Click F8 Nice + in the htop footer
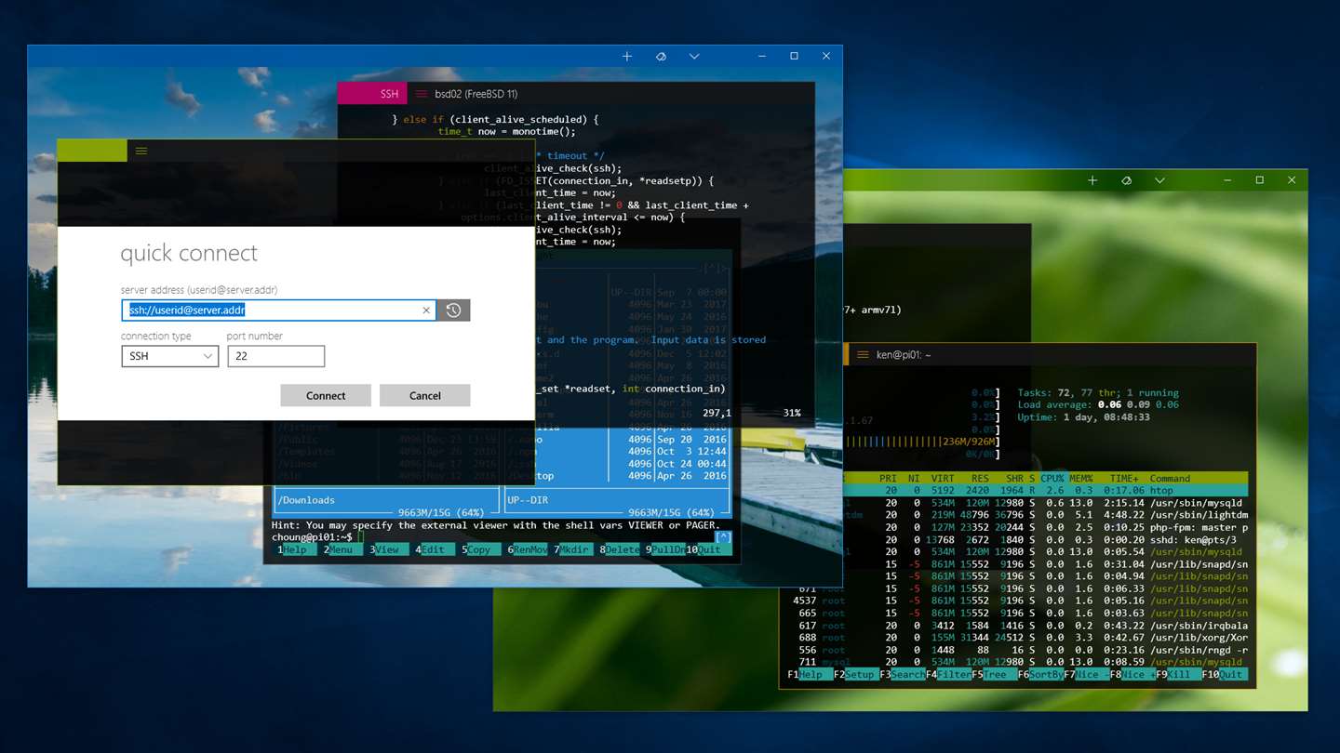1340x753 pixels. 1132,675
